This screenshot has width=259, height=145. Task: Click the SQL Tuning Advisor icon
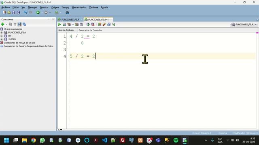click(81, 25)
